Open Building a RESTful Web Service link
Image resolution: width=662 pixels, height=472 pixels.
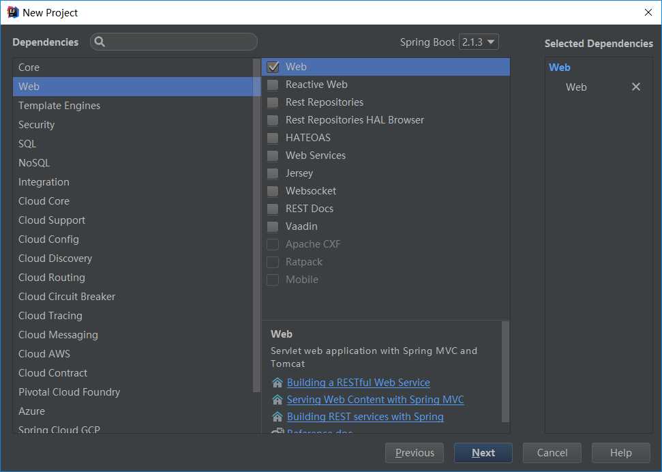(359, 383)
